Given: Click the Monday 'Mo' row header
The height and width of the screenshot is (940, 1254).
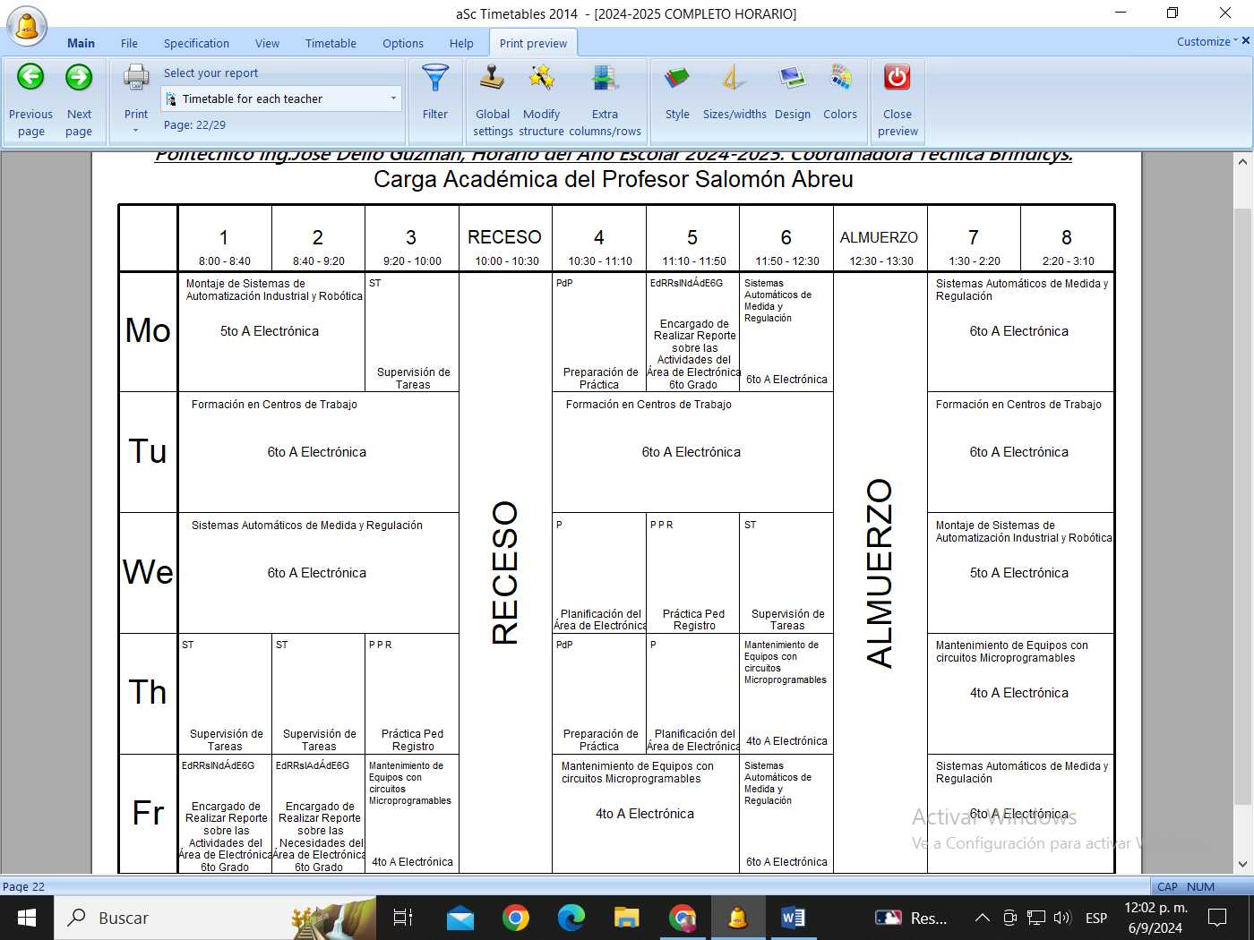Looking at the screenshot, I should 148,331.
